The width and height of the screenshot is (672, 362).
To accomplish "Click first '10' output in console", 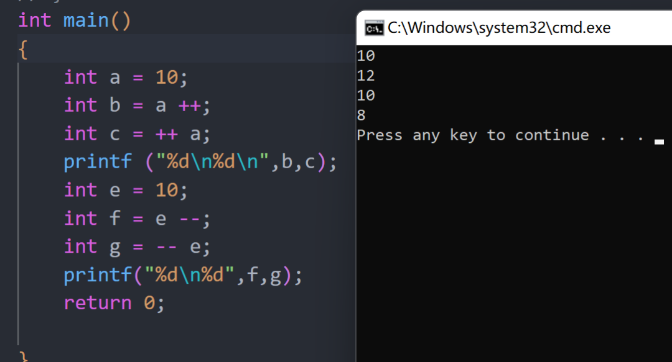I will pos(366,56).
